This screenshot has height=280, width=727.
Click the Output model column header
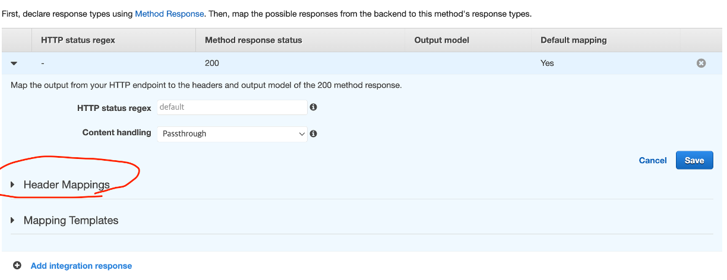(x=441, y=40)
